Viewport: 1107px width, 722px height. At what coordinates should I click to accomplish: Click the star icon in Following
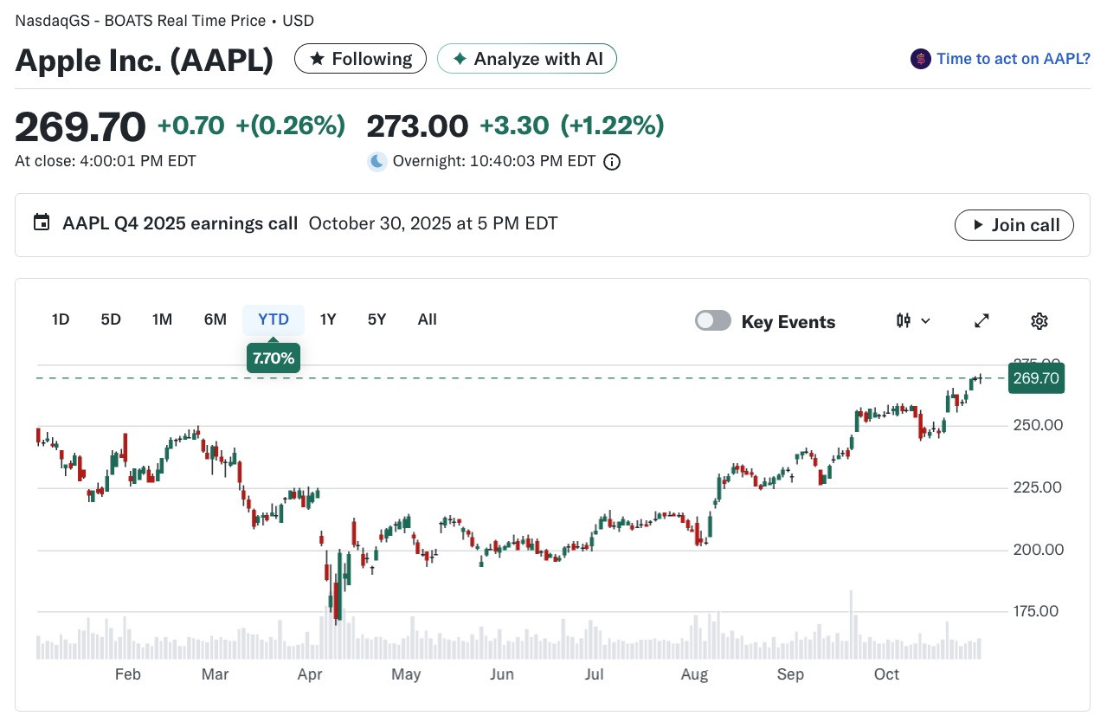pyautogui.click(x=317, y=59)
